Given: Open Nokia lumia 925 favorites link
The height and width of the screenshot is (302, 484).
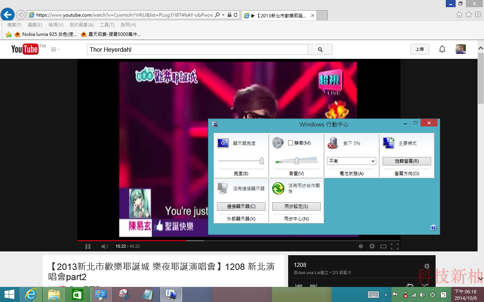Looking at the screenshot, I should (x=46, y=34).
